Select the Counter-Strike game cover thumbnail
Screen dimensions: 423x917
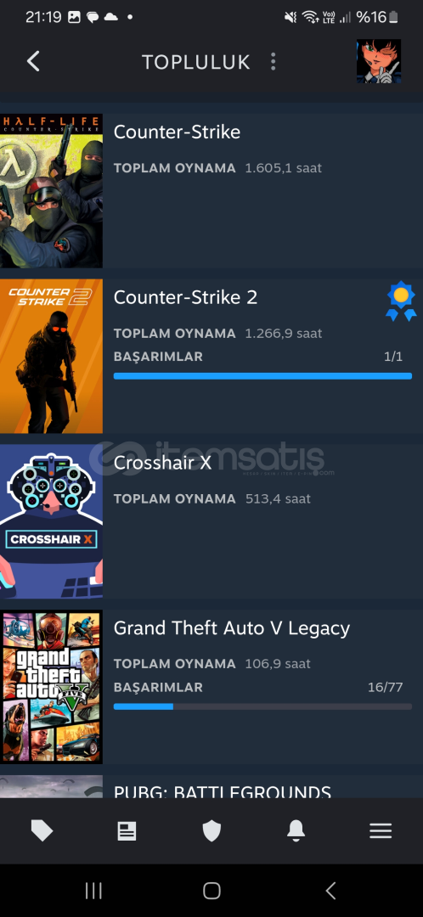point(52,191)
